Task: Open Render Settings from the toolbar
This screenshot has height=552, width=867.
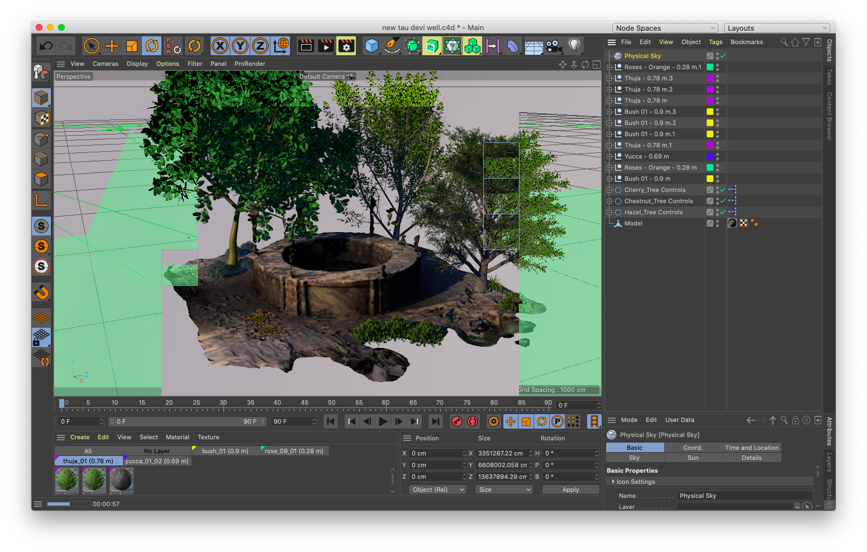Action: (x=346, y=46)
